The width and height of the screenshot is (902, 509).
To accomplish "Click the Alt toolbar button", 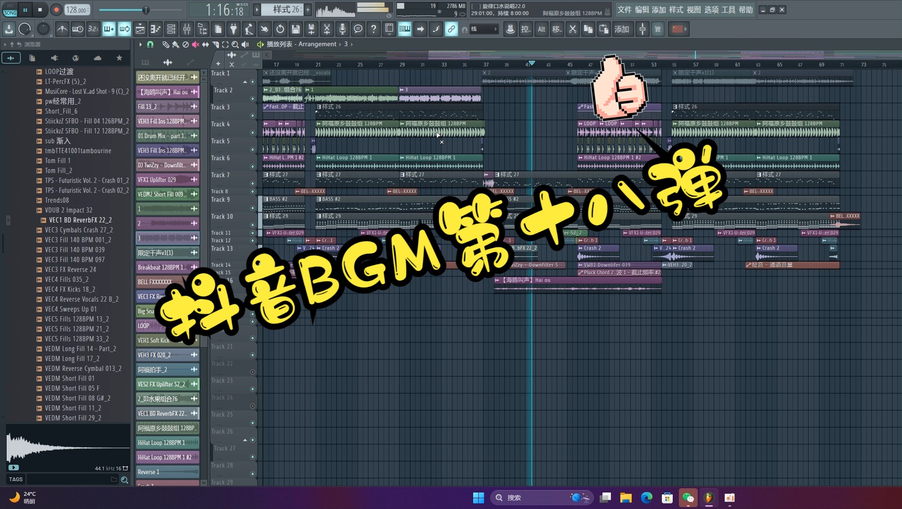I will tap(541, 29).
